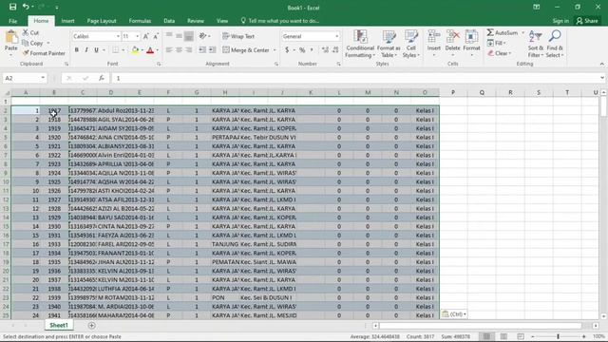Click the Copy button

tap(33, 43)
